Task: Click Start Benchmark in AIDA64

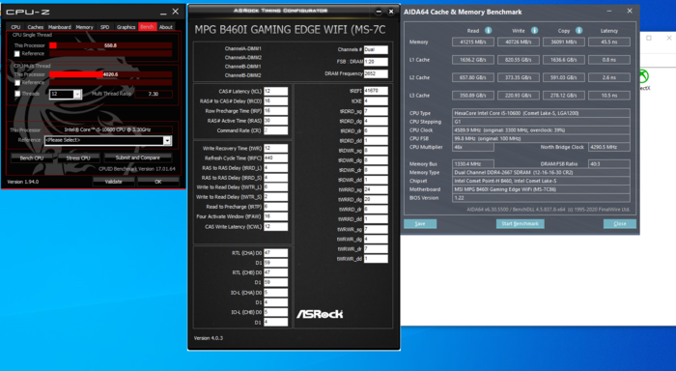Action: (x=520, y=224)
